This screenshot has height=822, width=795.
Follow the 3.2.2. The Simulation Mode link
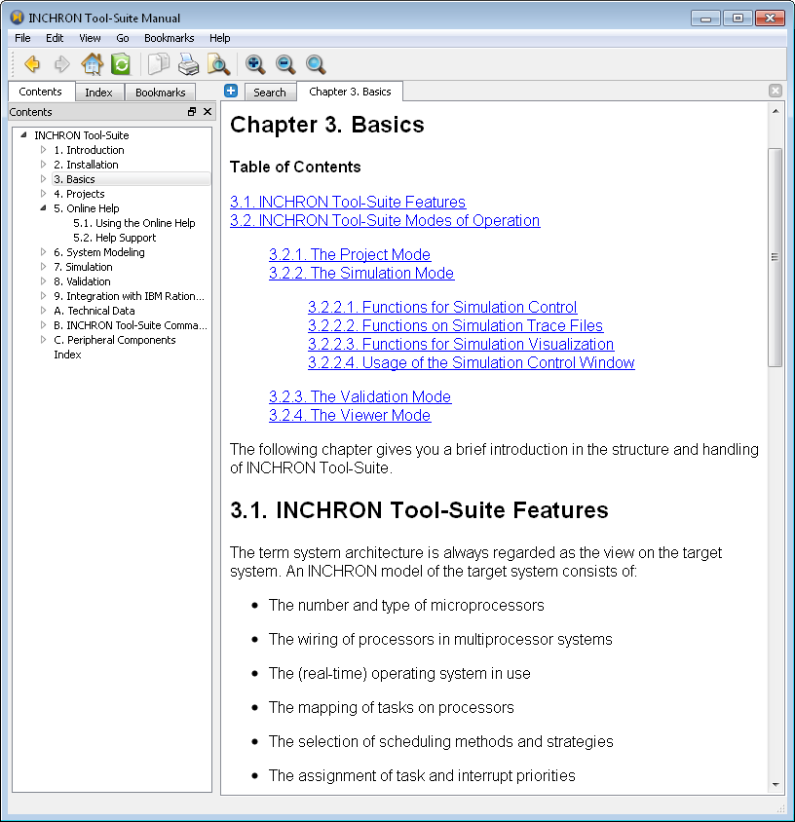[x=361, y=273]
